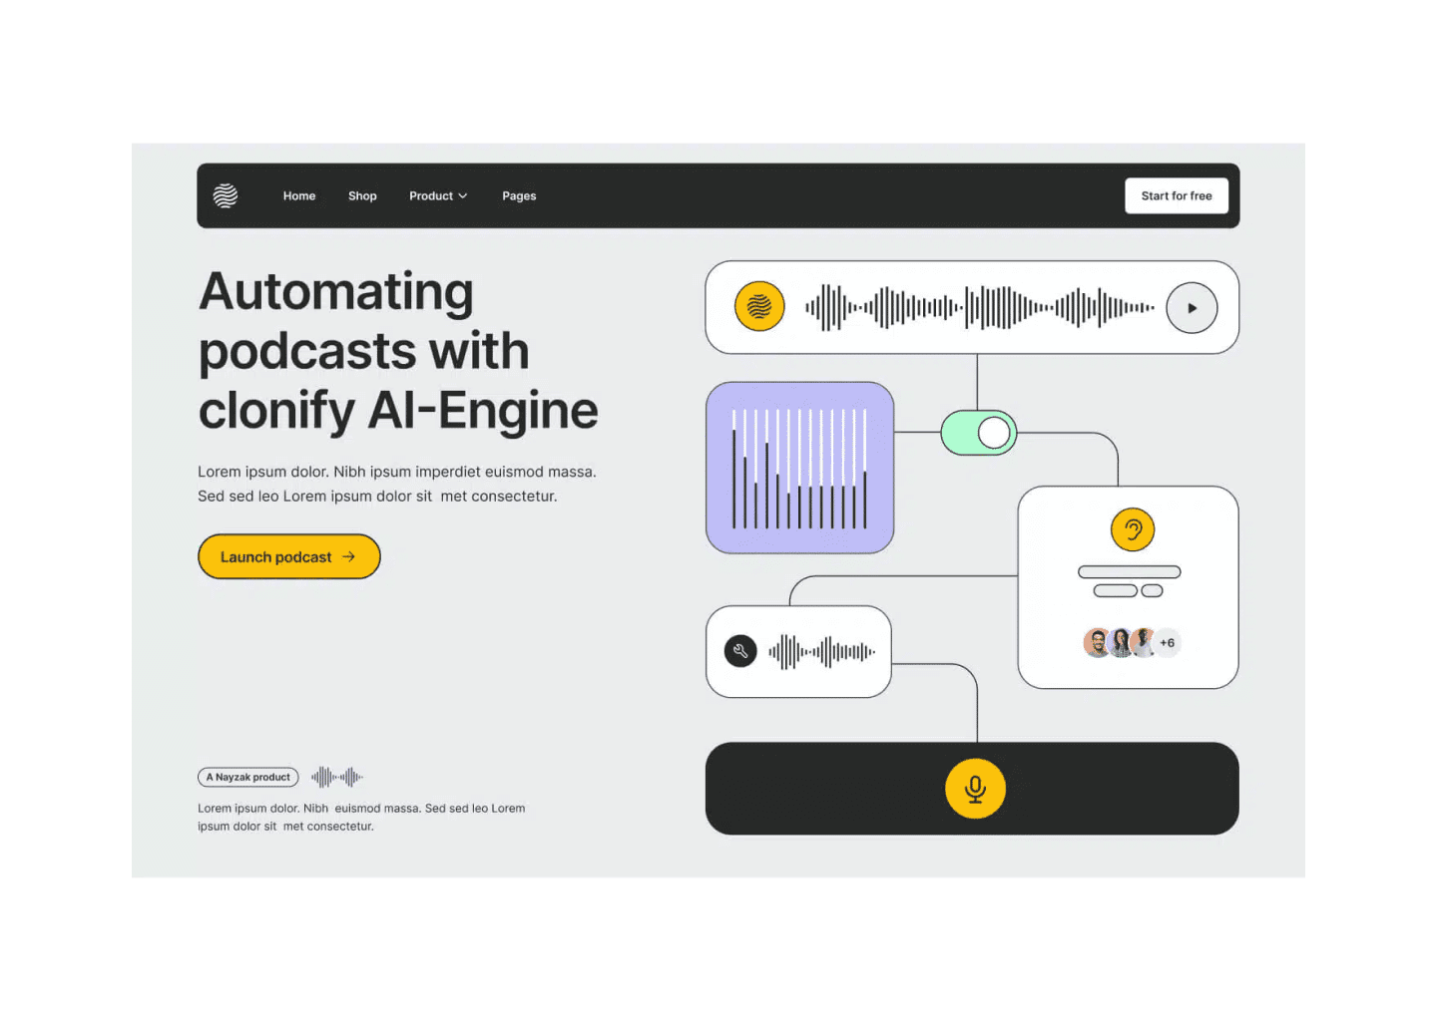Image resolution: width=1437 pixels, height=1021 pixels.
Task: Click the small purple waveform icon
Action: [x=337, y=777]
